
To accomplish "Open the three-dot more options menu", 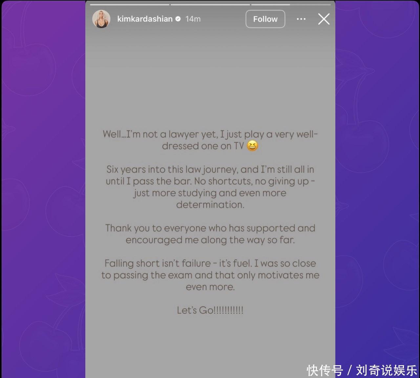I will (x=301, y=19).
